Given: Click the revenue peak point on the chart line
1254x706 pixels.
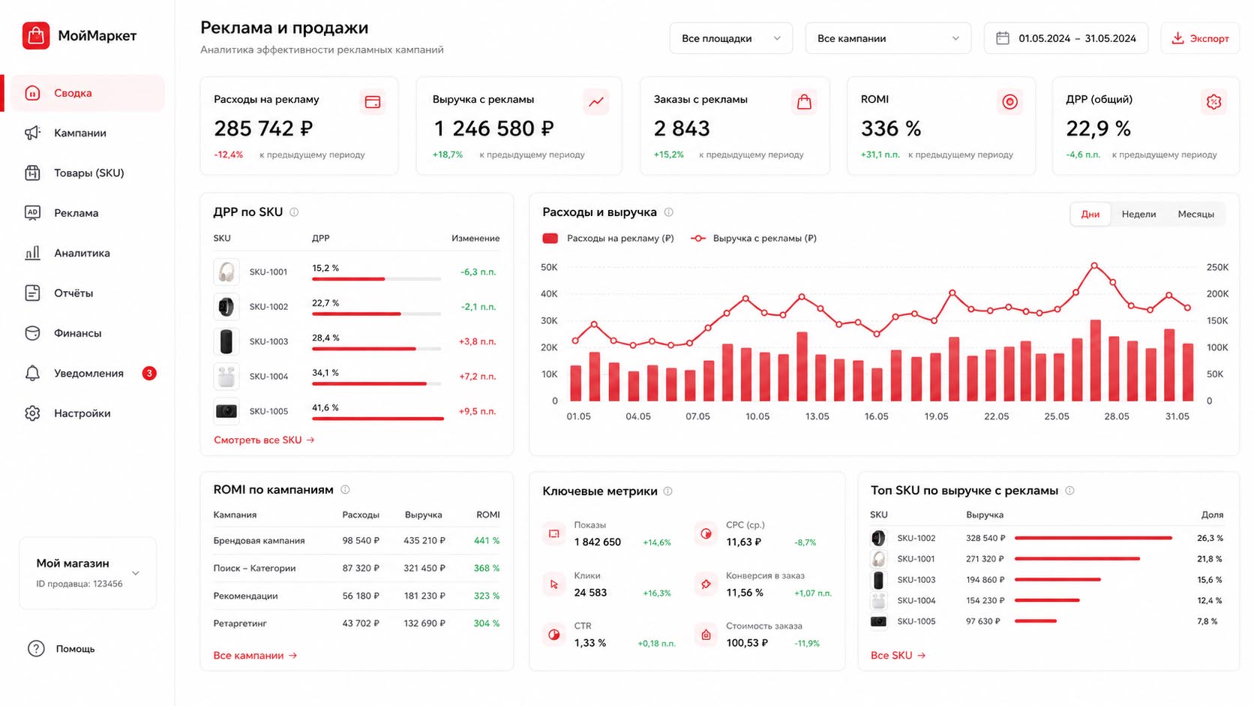Looking at the screenshot, I should (x=1094, y=266).
